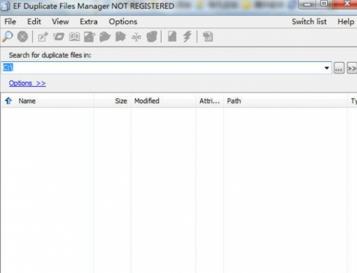Start search with the magnifier icon

(x=7, y=36)
